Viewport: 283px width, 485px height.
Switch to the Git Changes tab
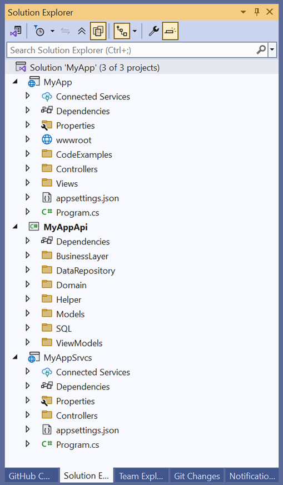[x=197, y=476]
